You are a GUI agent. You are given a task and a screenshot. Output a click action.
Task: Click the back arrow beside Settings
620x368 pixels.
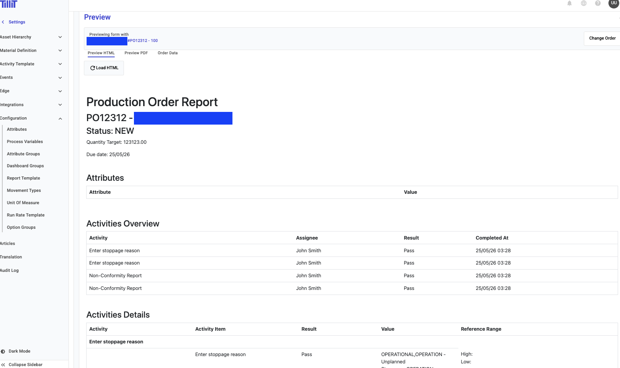[x=3, y=22]
